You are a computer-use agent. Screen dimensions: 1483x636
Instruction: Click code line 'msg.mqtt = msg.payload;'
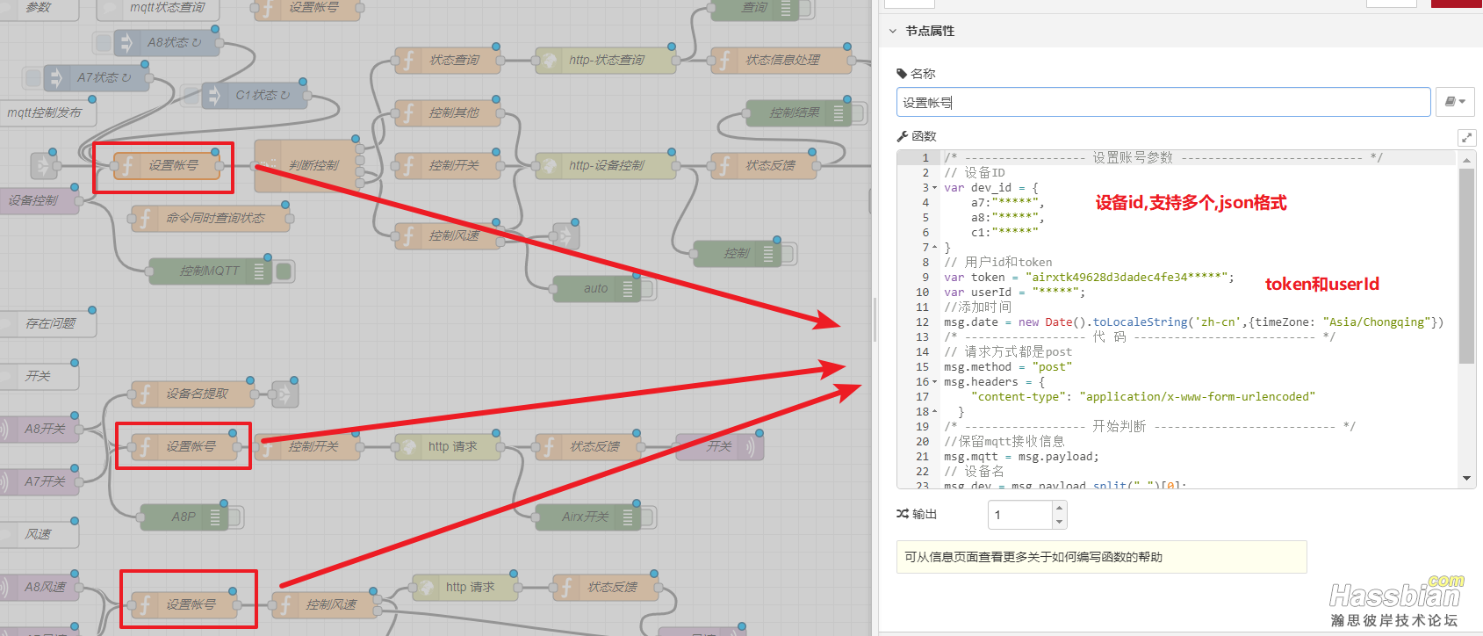click(1021, 457)
